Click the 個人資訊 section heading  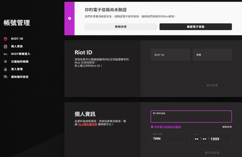(85, 114)
